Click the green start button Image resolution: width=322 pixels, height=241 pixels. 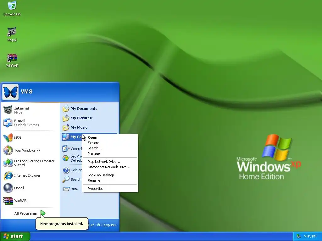[x=15, y=237]
